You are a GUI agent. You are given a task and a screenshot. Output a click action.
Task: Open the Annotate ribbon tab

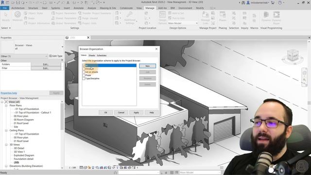[x=79, y=8]
